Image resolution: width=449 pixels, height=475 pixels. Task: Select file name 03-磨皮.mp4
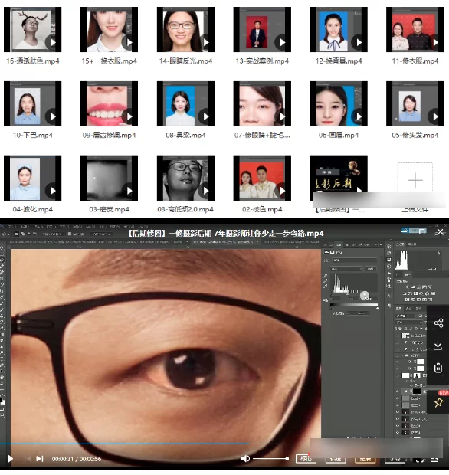(x=109, y=209)
